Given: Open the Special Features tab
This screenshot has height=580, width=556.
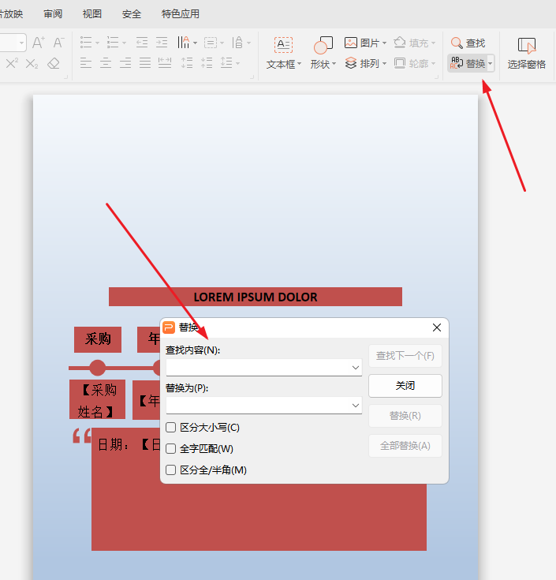Looking at the screenshot, I should pyautogui.click(x=181, y=14).
